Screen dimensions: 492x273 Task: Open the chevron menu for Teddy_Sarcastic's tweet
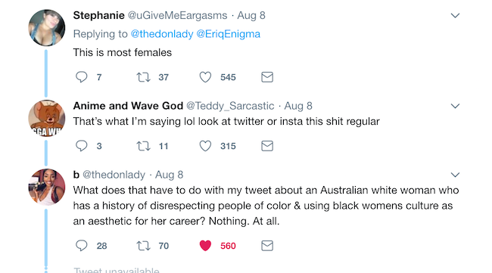pyautogui.click(x=455, y=106)
